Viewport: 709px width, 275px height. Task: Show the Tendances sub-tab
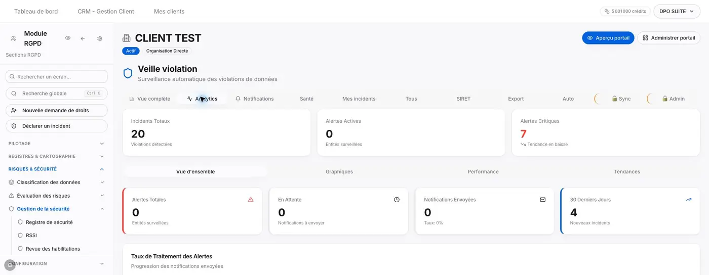tap(627, 172)
